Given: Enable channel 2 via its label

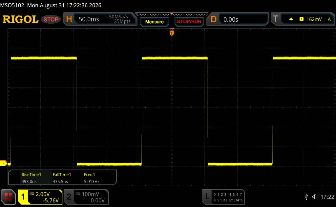Looking at the screenshot, I should click(69, 197).
